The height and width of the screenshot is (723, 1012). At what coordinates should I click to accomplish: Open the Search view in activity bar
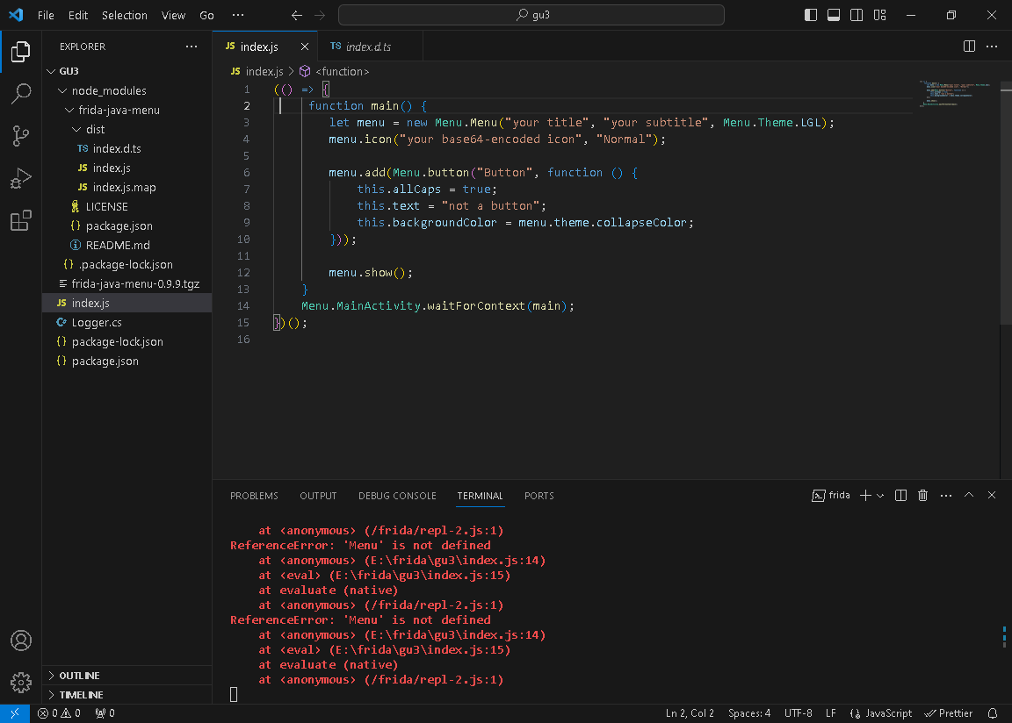click(x=21, y=93)
